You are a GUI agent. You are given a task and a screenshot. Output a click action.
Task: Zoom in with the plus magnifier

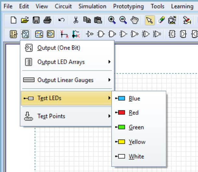click(x=112, y=20)
